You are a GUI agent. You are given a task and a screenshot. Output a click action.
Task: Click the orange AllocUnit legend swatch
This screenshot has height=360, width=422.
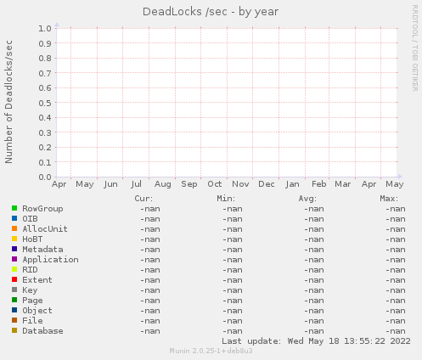point(14,228)
